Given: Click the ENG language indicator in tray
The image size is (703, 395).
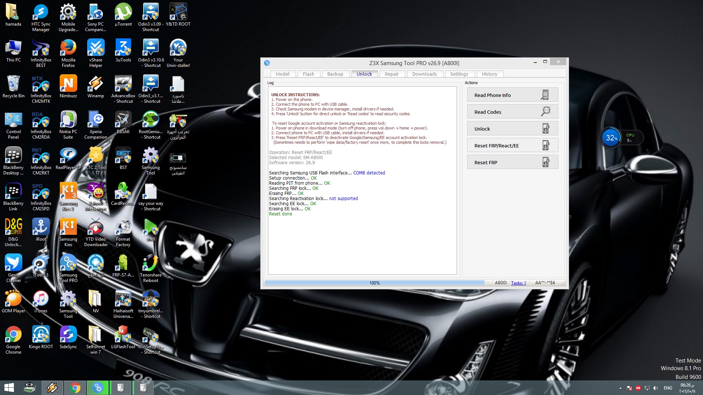Looking at the screenshot, I should (668, 388).
